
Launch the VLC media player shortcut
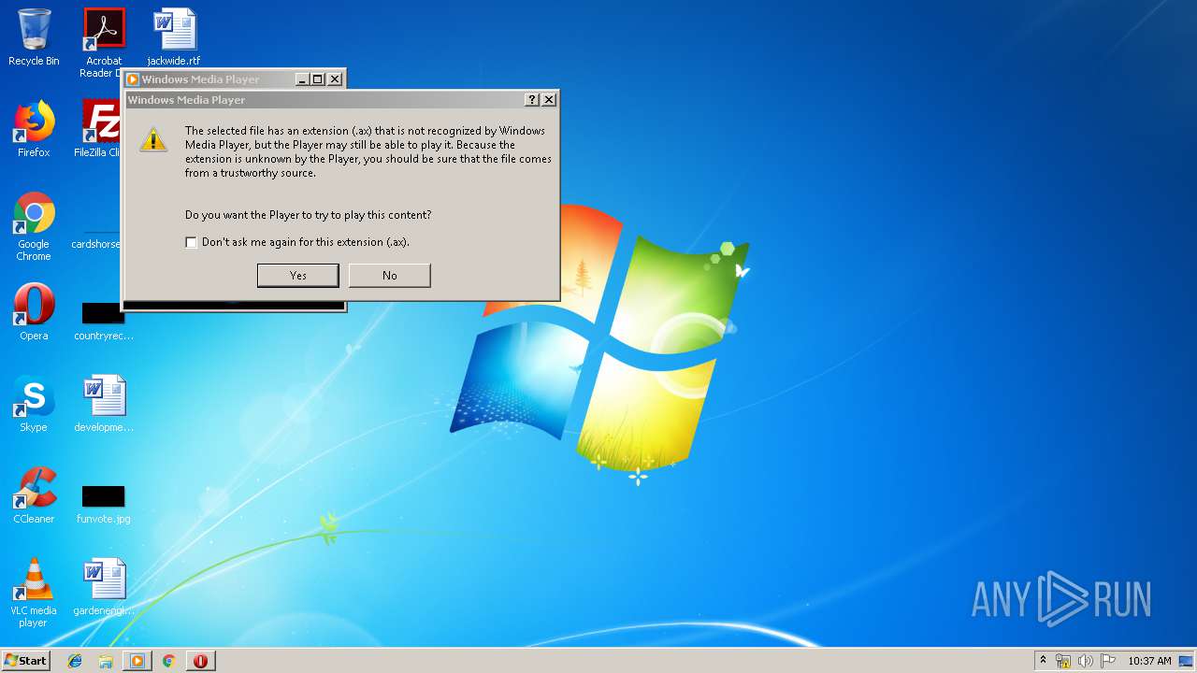(34, 593)
